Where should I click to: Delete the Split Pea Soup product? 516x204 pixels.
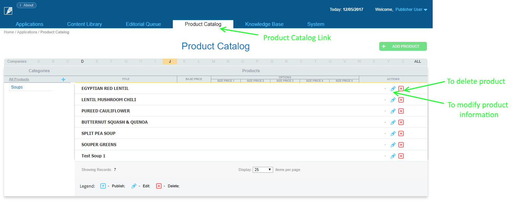pos(401,134)
